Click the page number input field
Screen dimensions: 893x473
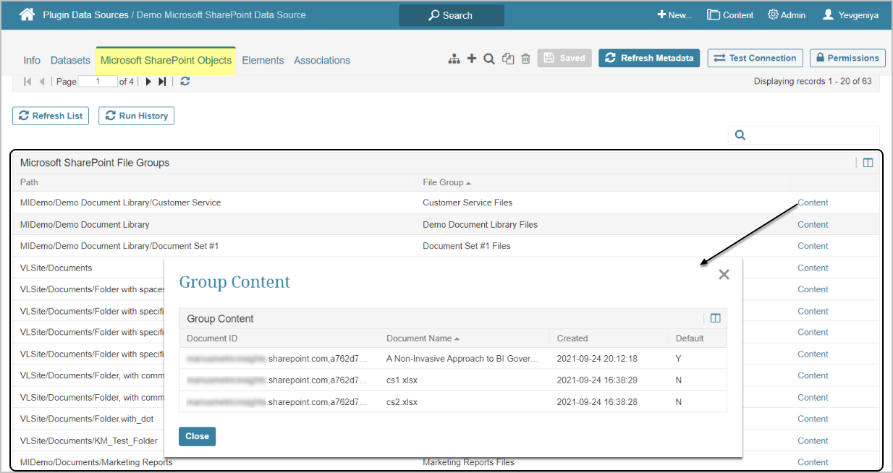(98, 82)
